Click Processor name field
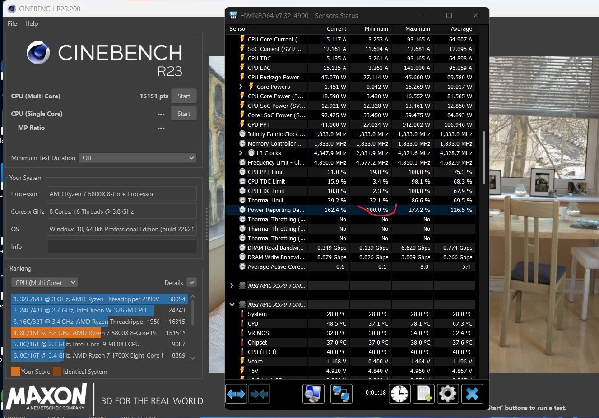This screenshot has height=418, width=599. tap(122, 194)
